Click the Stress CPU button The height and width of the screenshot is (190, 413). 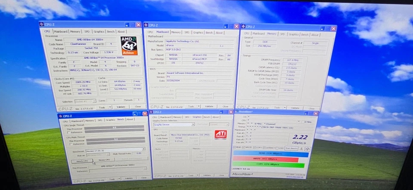[104, 160]
